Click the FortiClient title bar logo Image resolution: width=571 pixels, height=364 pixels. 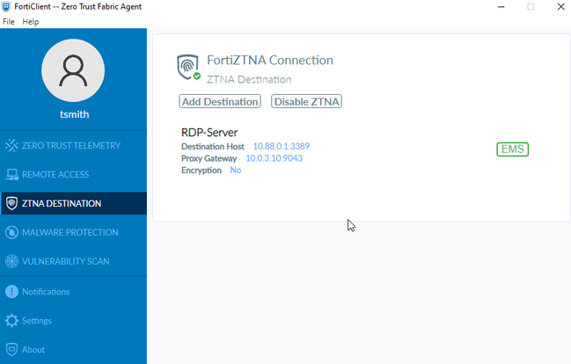point(6,6)
